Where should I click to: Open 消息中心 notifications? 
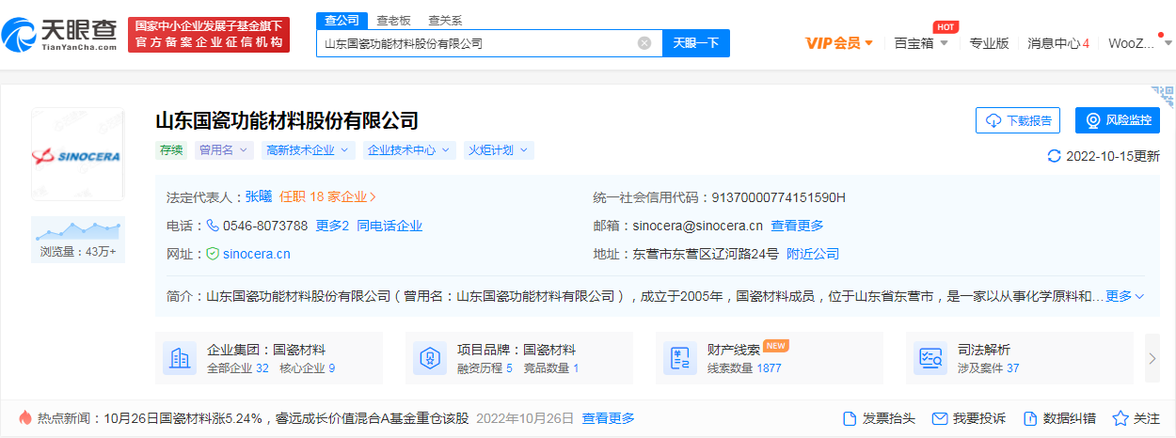pyautogui.click(x=1058, y=42)
